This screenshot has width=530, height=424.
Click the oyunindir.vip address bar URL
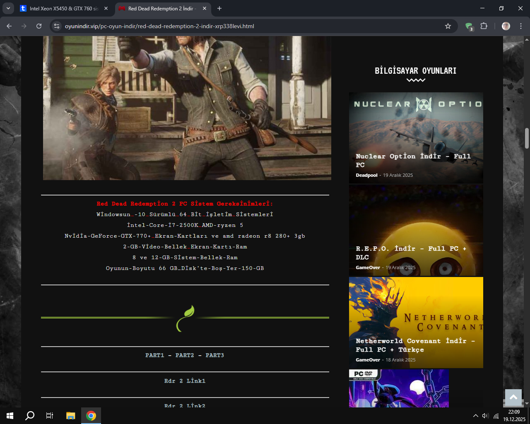(159, 26)
